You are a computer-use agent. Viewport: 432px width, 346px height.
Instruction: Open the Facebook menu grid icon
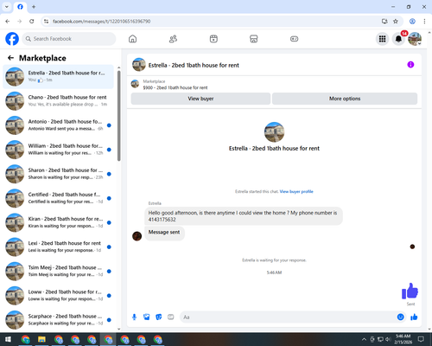point(382,39)
